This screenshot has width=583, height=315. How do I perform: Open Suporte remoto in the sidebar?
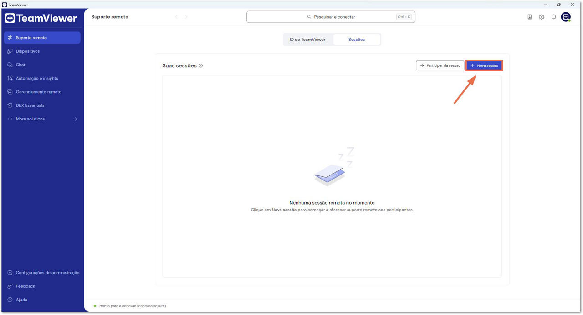point(42,38)
